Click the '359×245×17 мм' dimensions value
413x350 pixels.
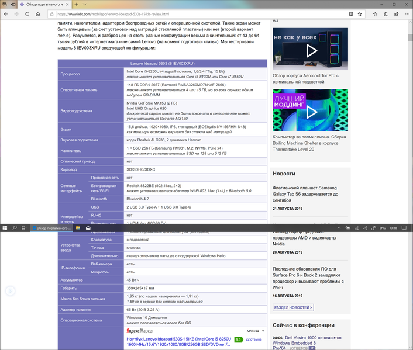point(140,288)
